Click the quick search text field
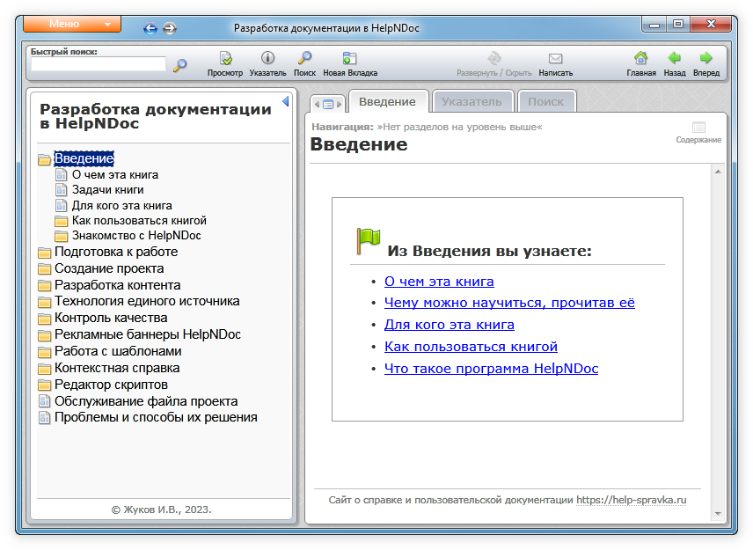Screen dimensions: 753x550 coord(99,64)
